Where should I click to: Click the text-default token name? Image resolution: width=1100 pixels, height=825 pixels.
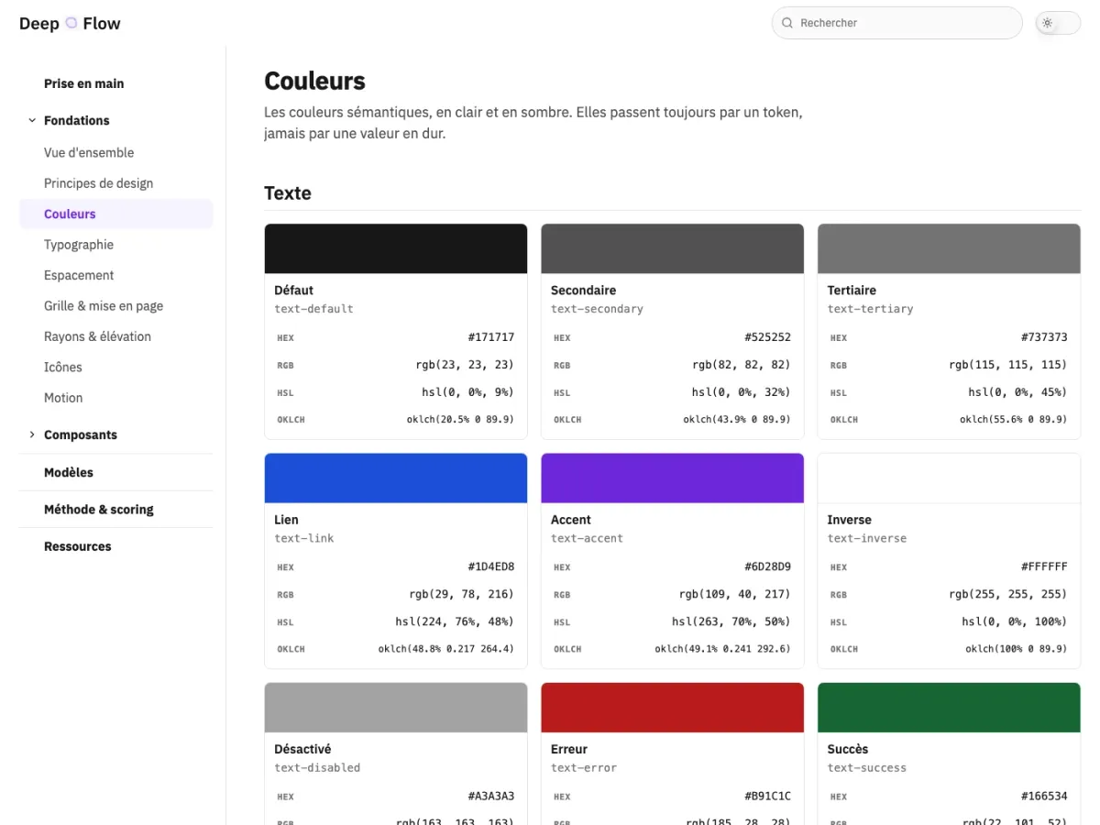pos(313,309)
